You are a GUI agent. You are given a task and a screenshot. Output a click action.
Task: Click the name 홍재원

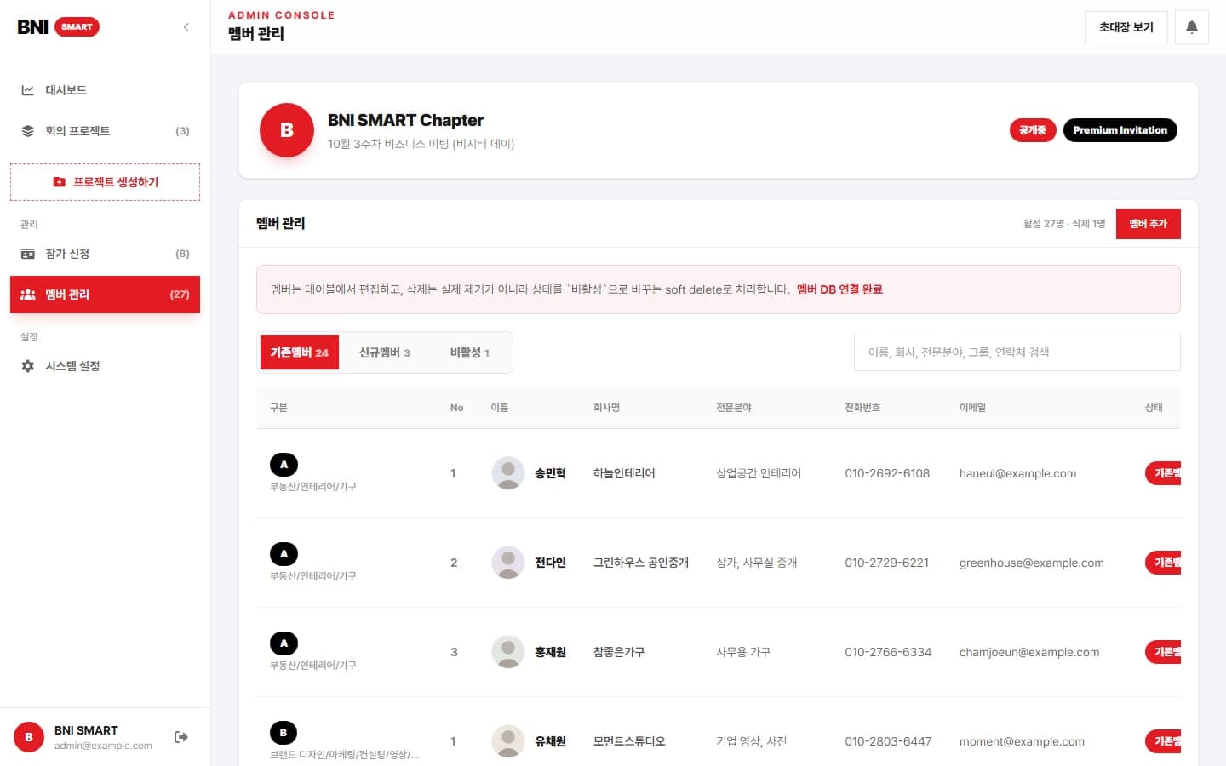click(550, 652)
